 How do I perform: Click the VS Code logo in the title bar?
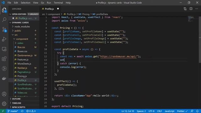click(3, 3)
